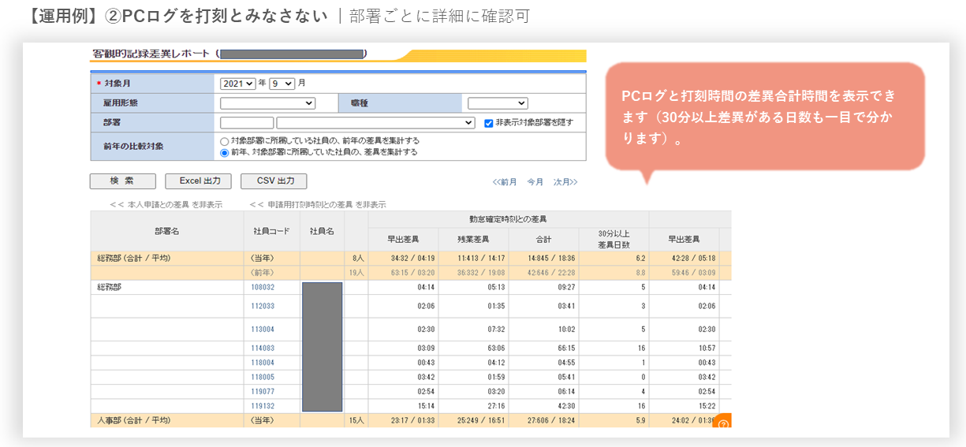Select the 人事部 (合計 / 平均) summary row label
This screenshot has height=447, width=966.
click(132, 420)
